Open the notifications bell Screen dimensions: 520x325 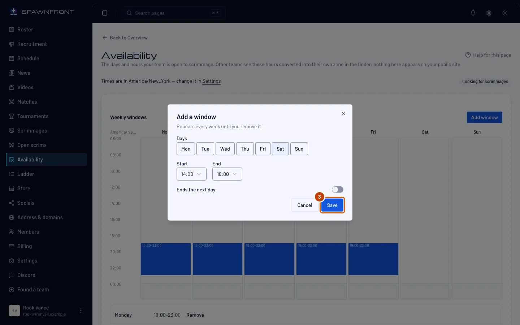pos(473,13)
